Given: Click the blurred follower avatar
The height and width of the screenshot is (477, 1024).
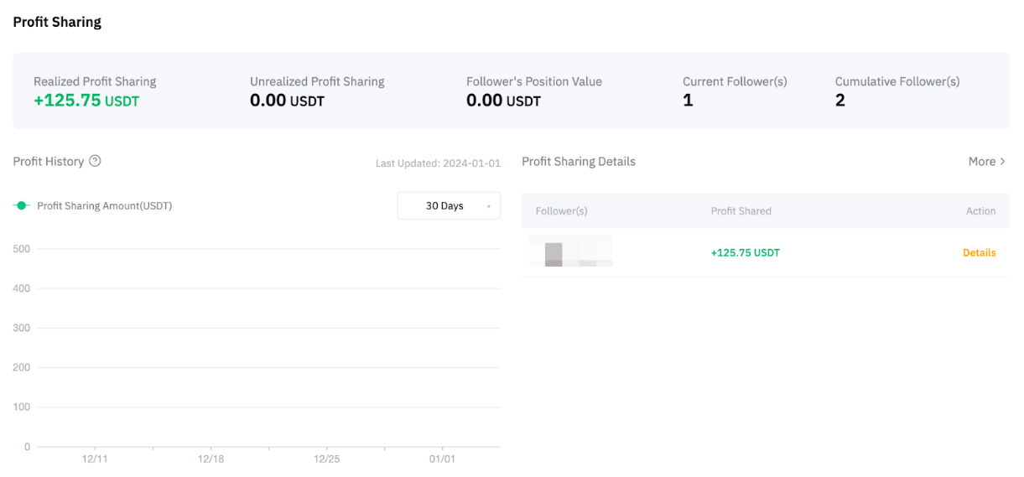Looking at the screenshot, I should (x=570, y=251).
